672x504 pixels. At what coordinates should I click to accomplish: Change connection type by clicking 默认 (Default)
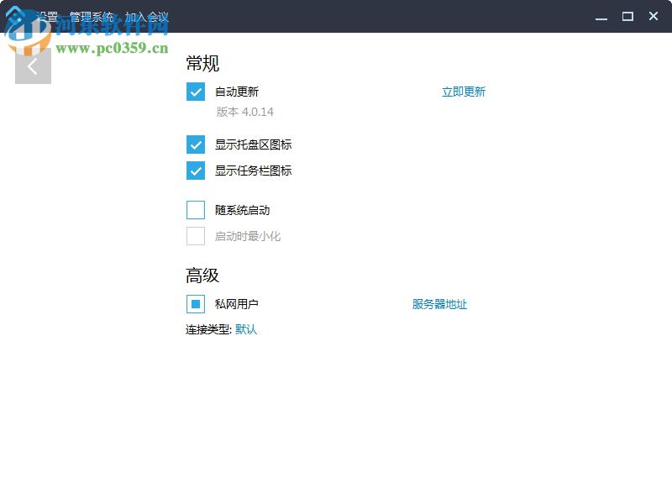tap(245, 329)
